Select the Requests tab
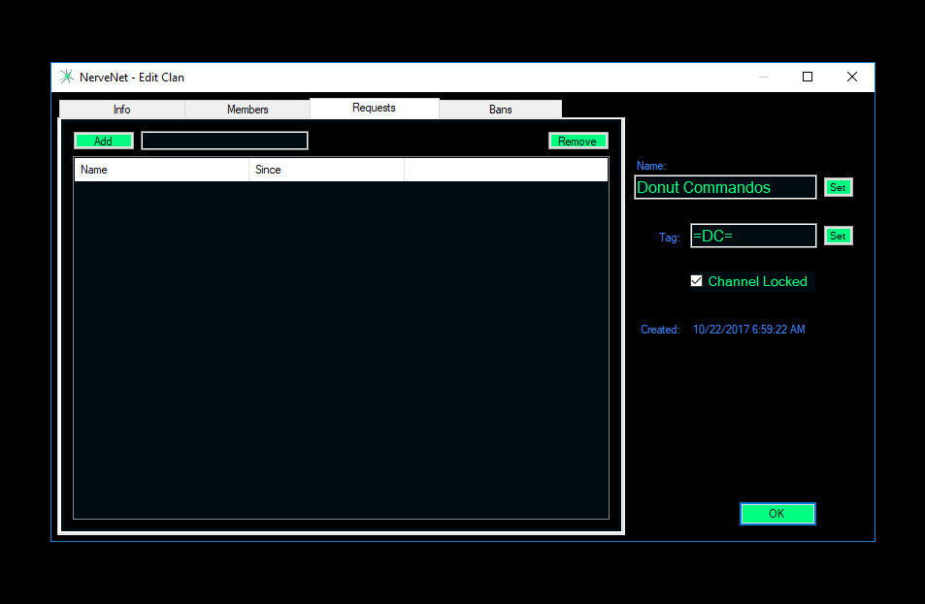The width and height of the screenshot is (925, 604). coord(374,108)
